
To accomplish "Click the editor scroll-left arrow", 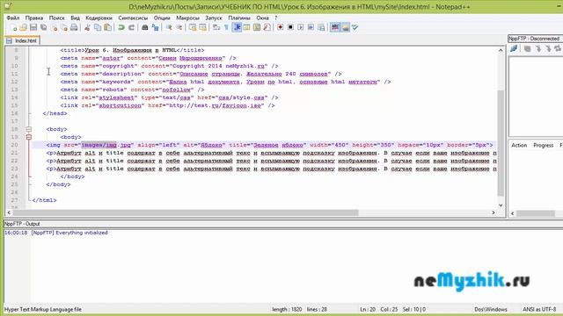I will click(x=9, y=212).
